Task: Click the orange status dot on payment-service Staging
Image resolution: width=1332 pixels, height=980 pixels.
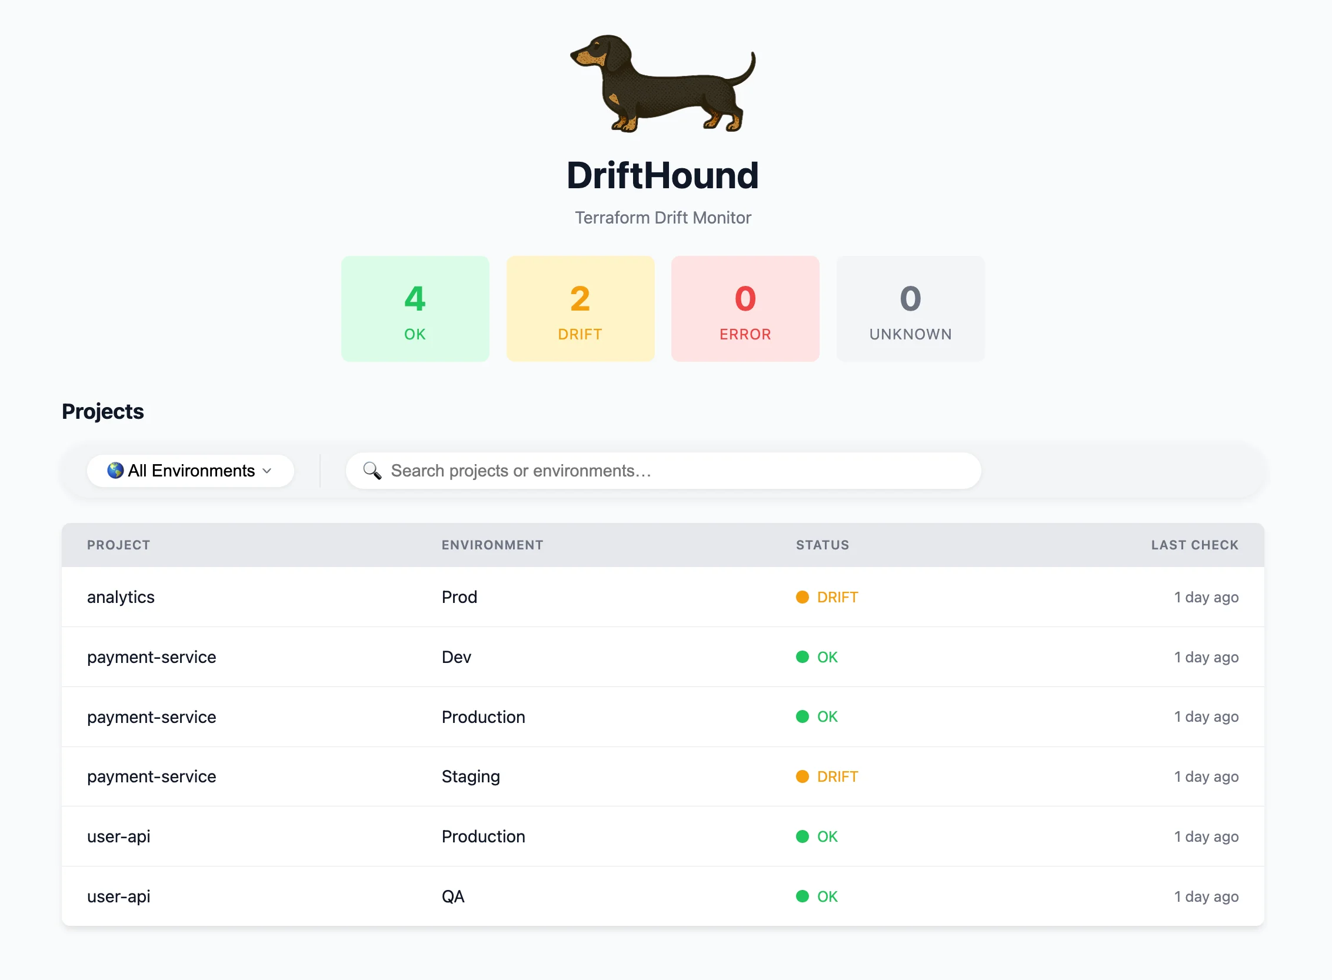Action: click(x=802, y=776)
